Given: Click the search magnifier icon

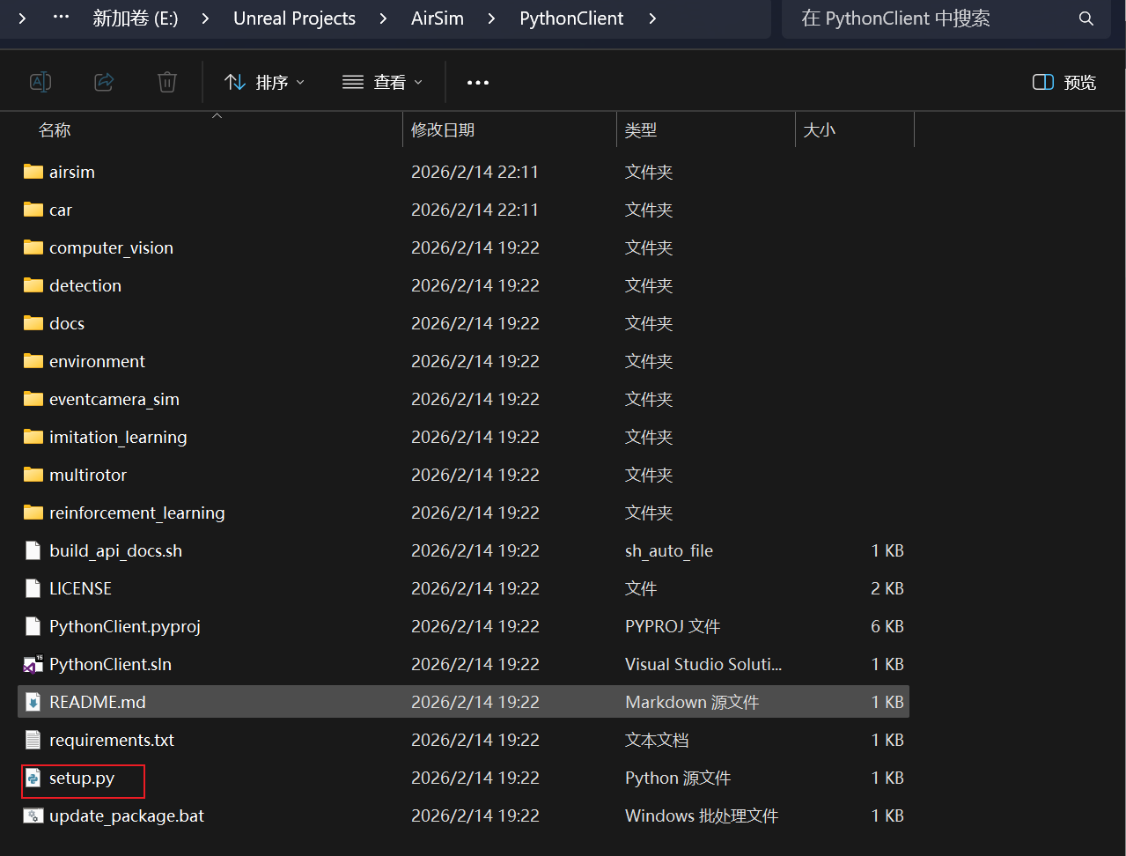Looking at the screenshot, I should click(1086, 18).
